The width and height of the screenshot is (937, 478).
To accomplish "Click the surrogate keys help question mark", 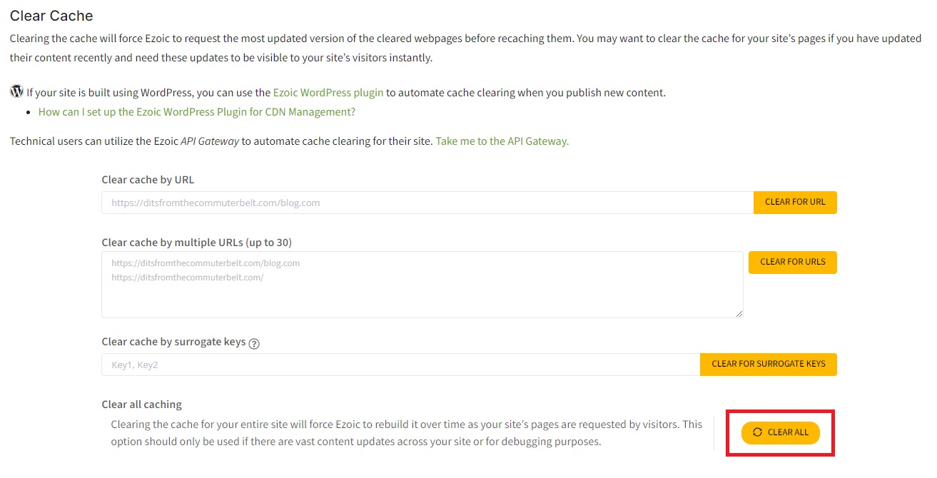I will coord(254,343).
